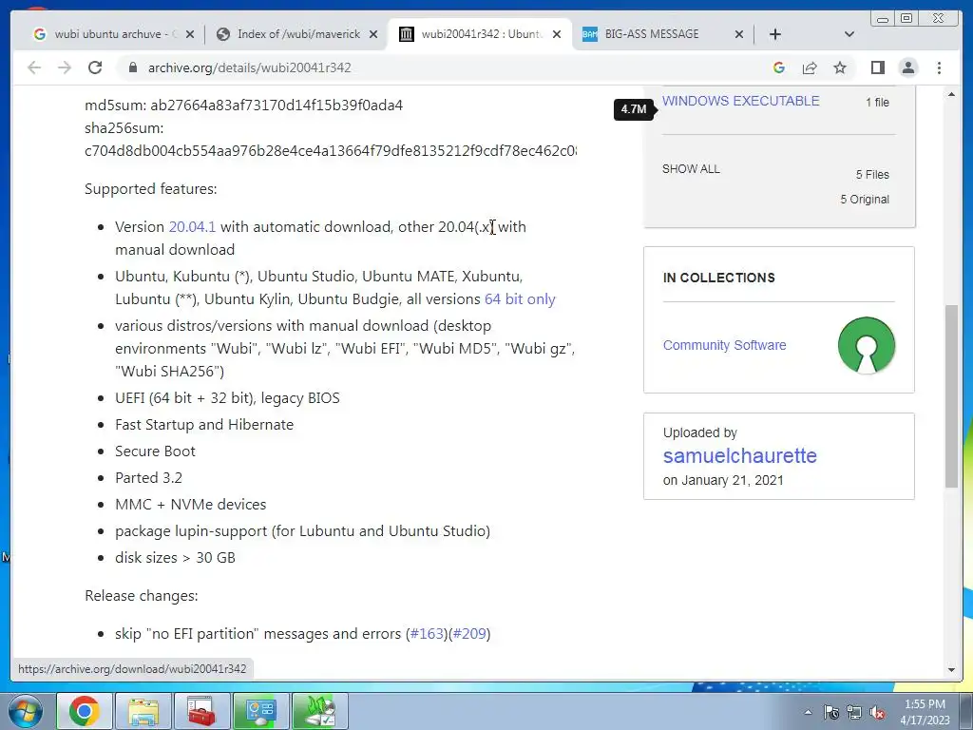
Task: Open the network tray icon
Action: coord(854,712)
